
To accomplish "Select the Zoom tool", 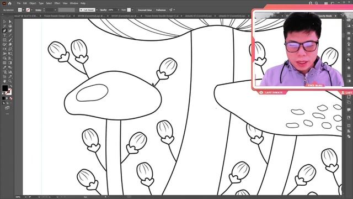I will tap(10, 81).
